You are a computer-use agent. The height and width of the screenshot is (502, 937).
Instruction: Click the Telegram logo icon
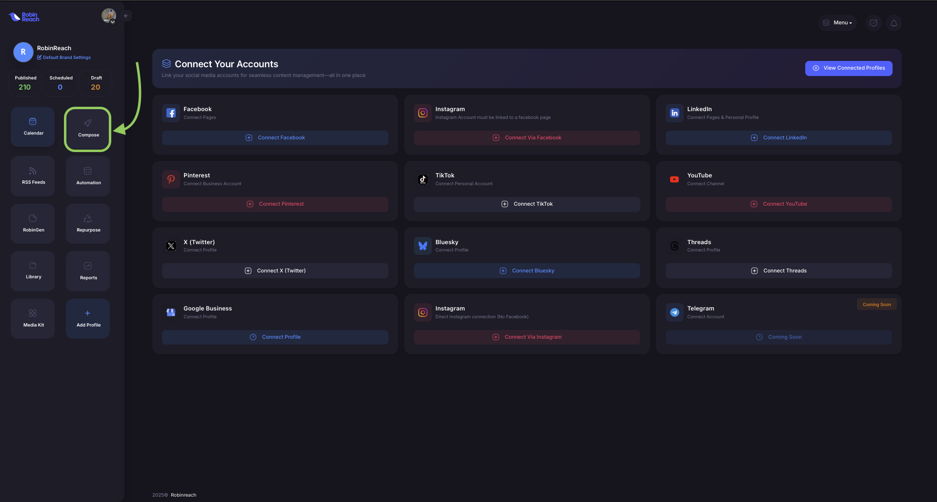[x=674, y=312]
